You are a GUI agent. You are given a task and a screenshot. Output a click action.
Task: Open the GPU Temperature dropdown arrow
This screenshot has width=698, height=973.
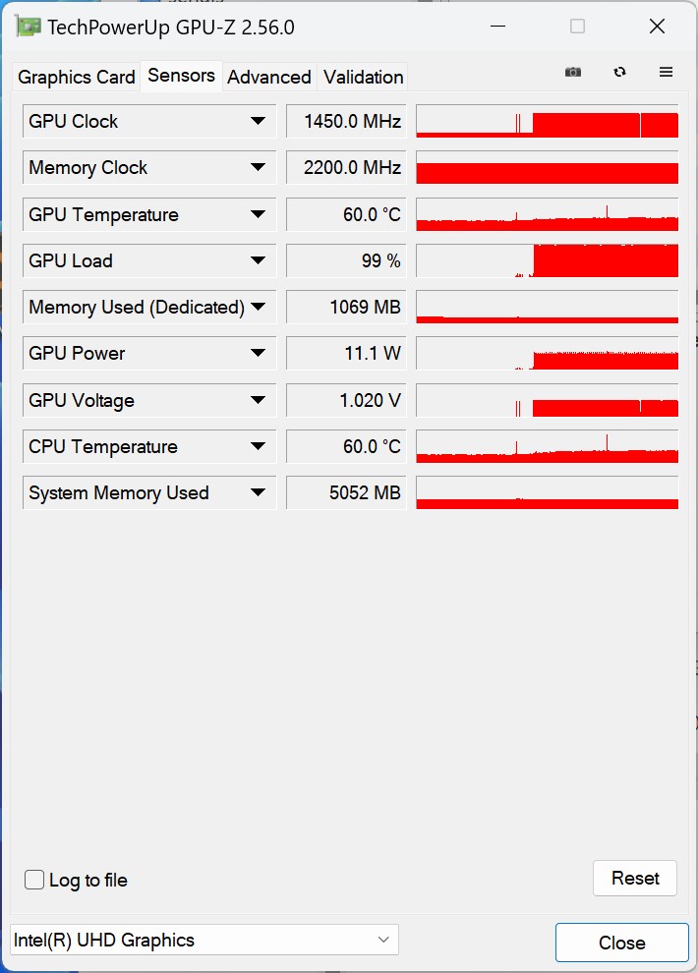(x=258, y=214)
